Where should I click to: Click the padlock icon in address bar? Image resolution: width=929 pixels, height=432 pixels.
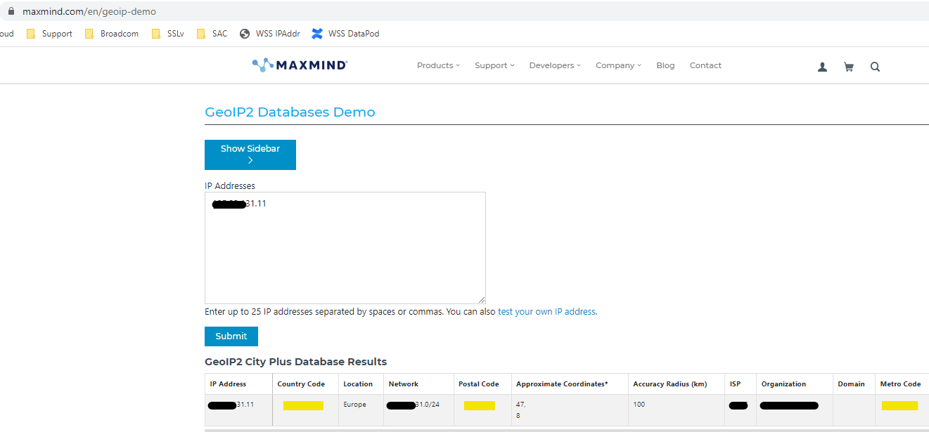pos(11,12)
